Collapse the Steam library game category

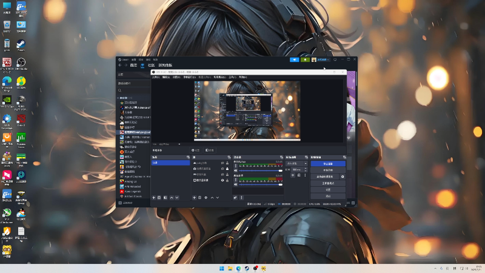click(x=118, y=98)
